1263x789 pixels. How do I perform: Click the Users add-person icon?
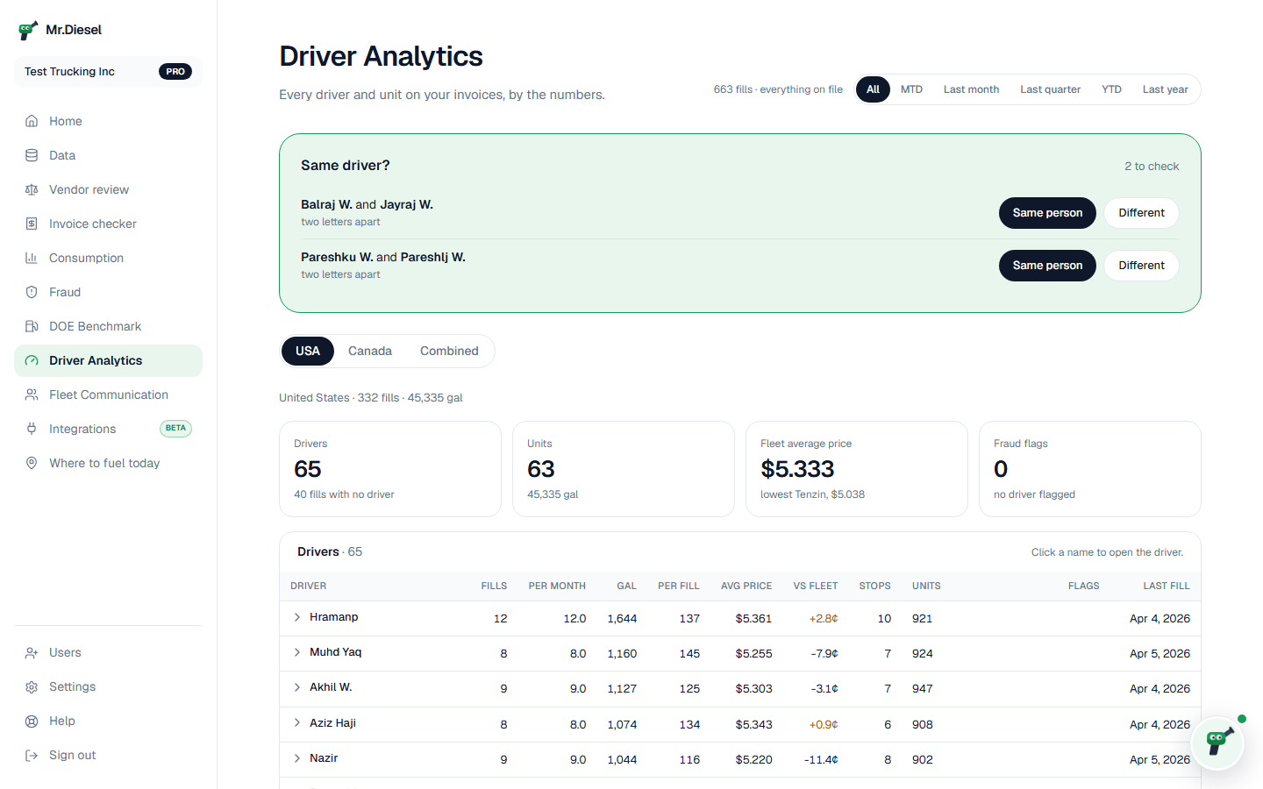click(x=32, y=652)
